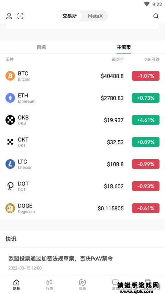This screenshot has height=294, width=165.
Task: Select the 主流币 tab
Action: tap(124, 47)
